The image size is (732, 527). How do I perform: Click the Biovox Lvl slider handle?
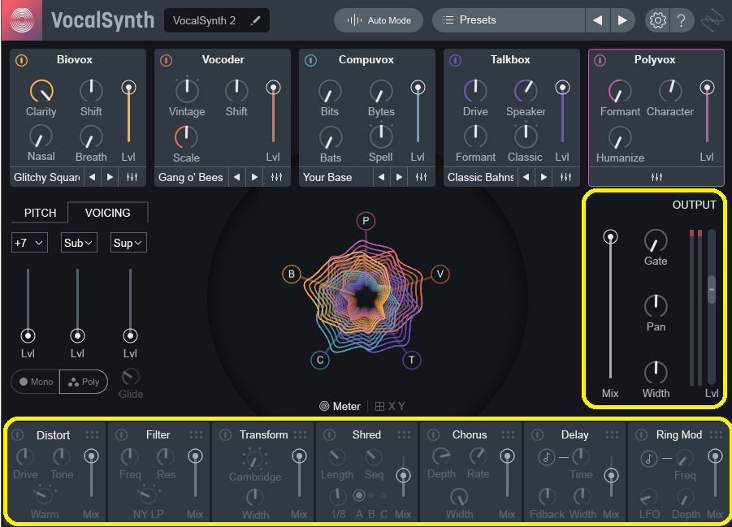[x=128, y=87]
